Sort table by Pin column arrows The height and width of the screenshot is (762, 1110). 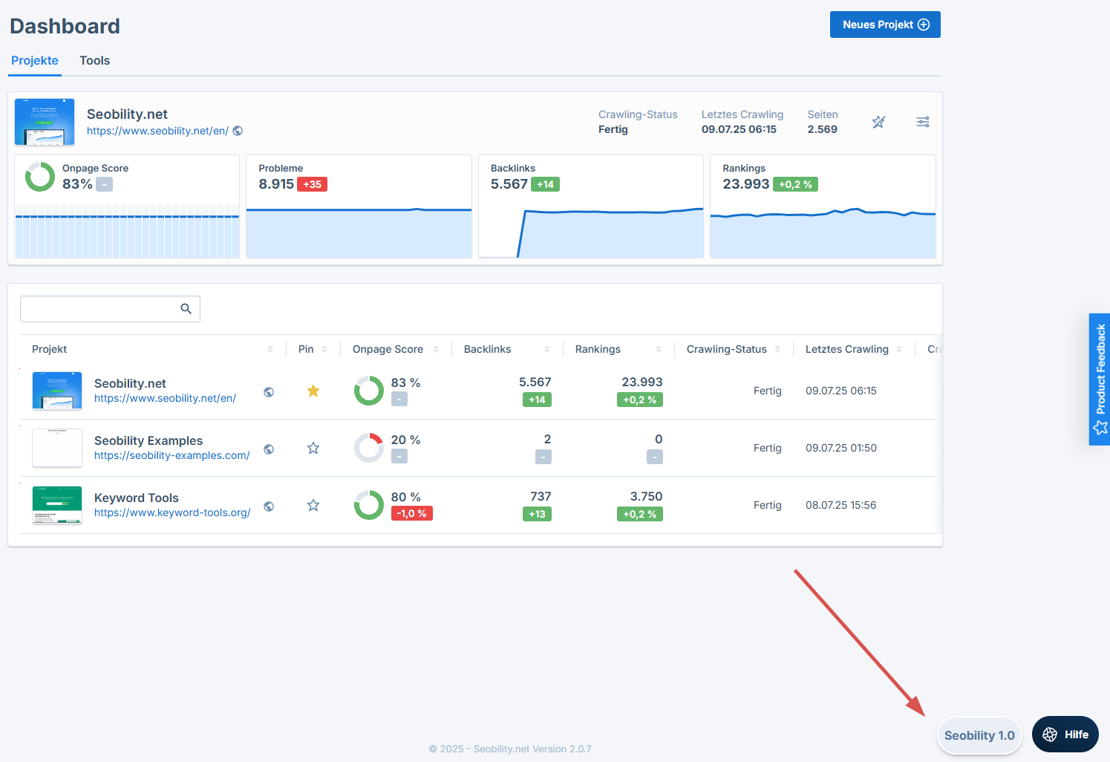(x=324, y=349)
